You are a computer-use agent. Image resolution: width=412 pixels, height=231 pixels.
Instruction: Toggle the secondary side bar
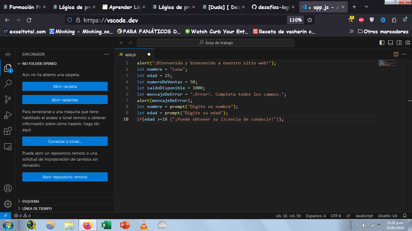[x=399, y=43]
